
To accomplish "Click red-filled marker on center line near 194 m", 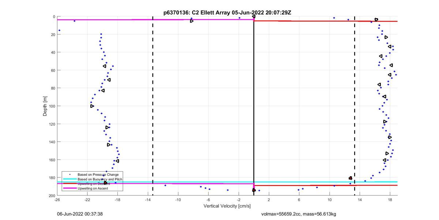I will point(254,190).
